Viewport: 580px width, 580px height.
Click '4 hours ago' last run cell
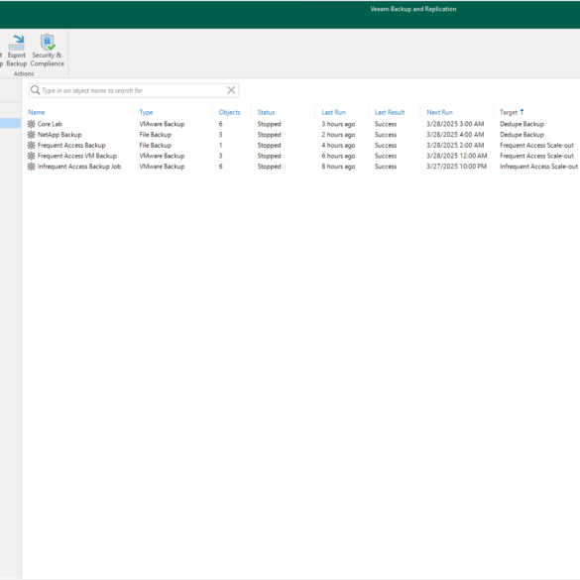[x=338, y=146]
